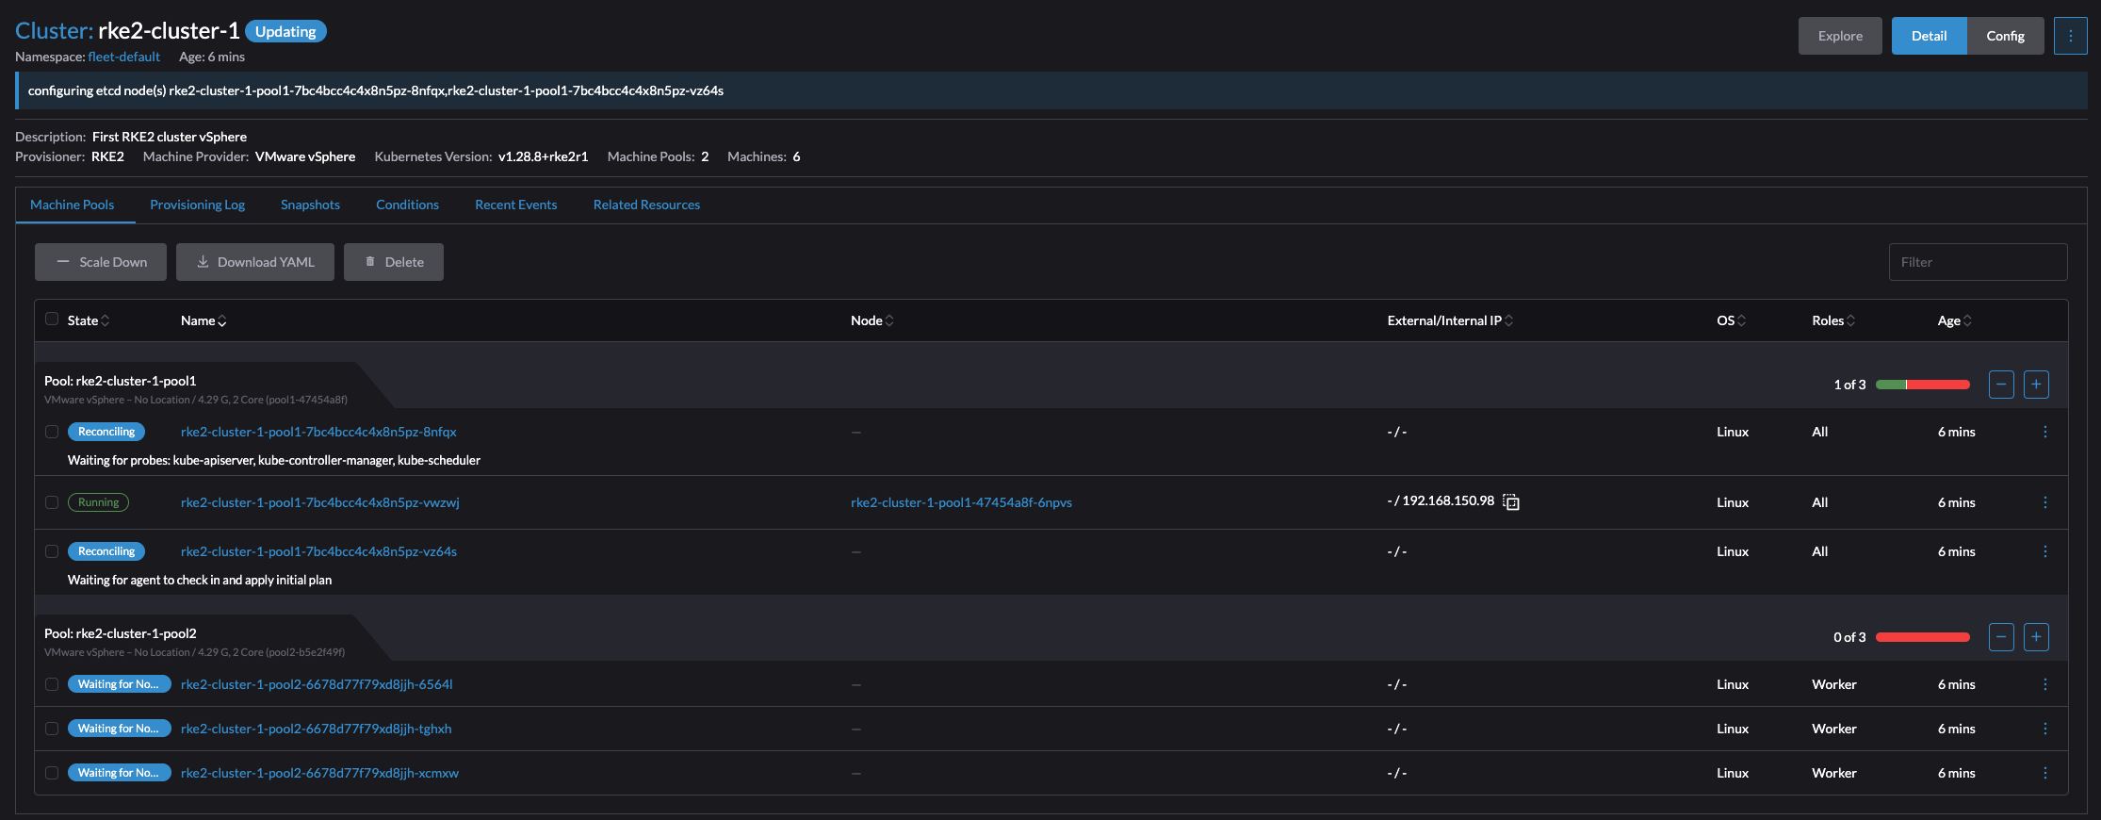This screenshot has width=2101, height=820.
Task: Sort table by Roles column
Action: 1833,320
